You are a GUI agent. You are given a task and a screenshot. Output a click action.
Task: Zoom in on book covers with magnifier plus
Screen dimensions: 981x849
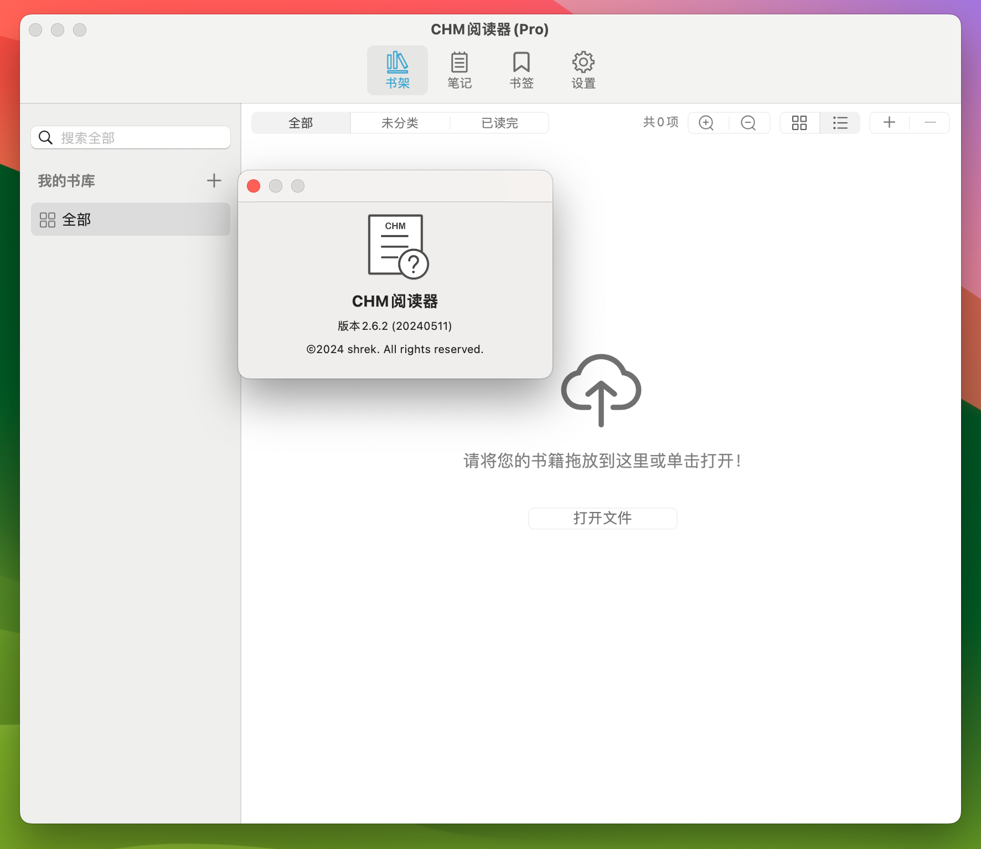click(x=705, y=123)
